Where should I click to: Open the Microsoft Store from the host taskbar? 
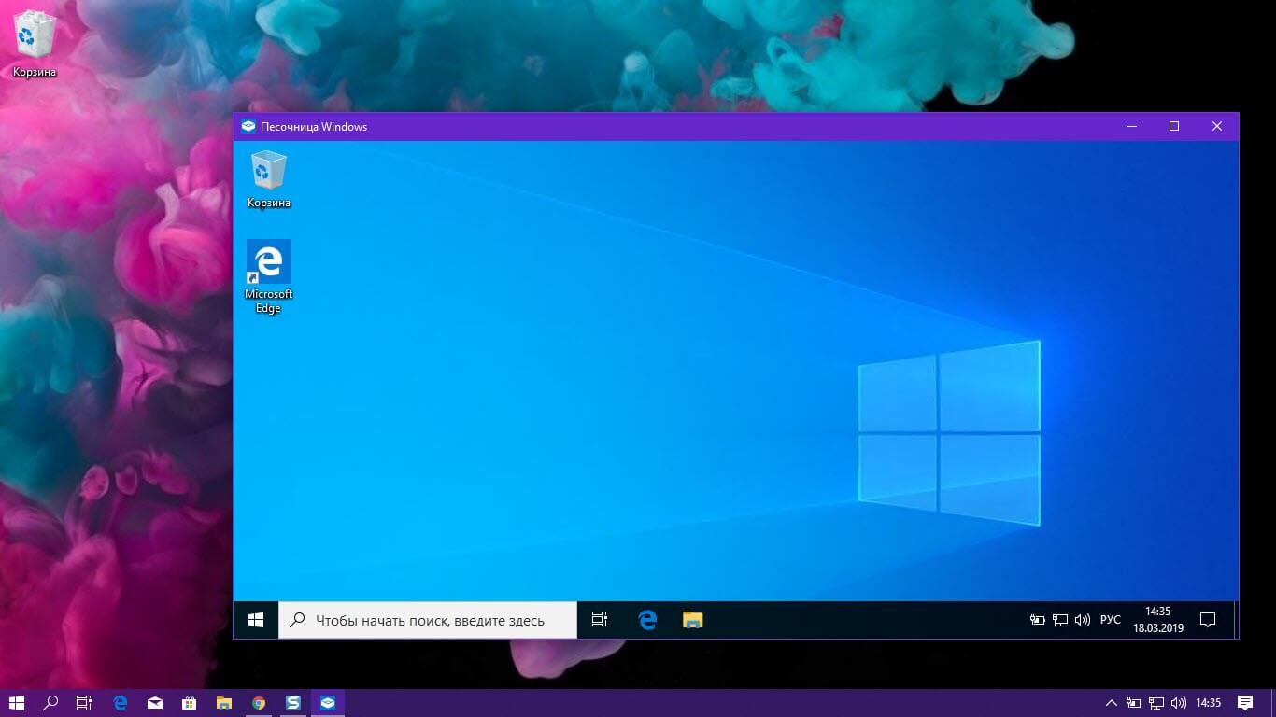coord(190,703)
